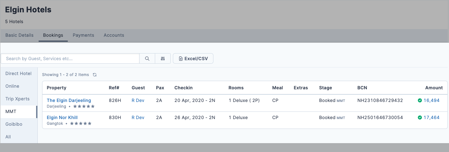
Task: Click the search magnifier icon
Action: coord(147,59)
